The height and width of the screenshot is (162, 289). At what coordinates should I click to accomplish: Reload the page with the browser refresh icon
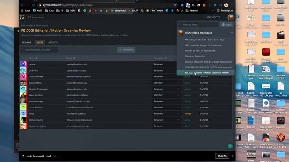pyautogui.click(x=33, y=5)
